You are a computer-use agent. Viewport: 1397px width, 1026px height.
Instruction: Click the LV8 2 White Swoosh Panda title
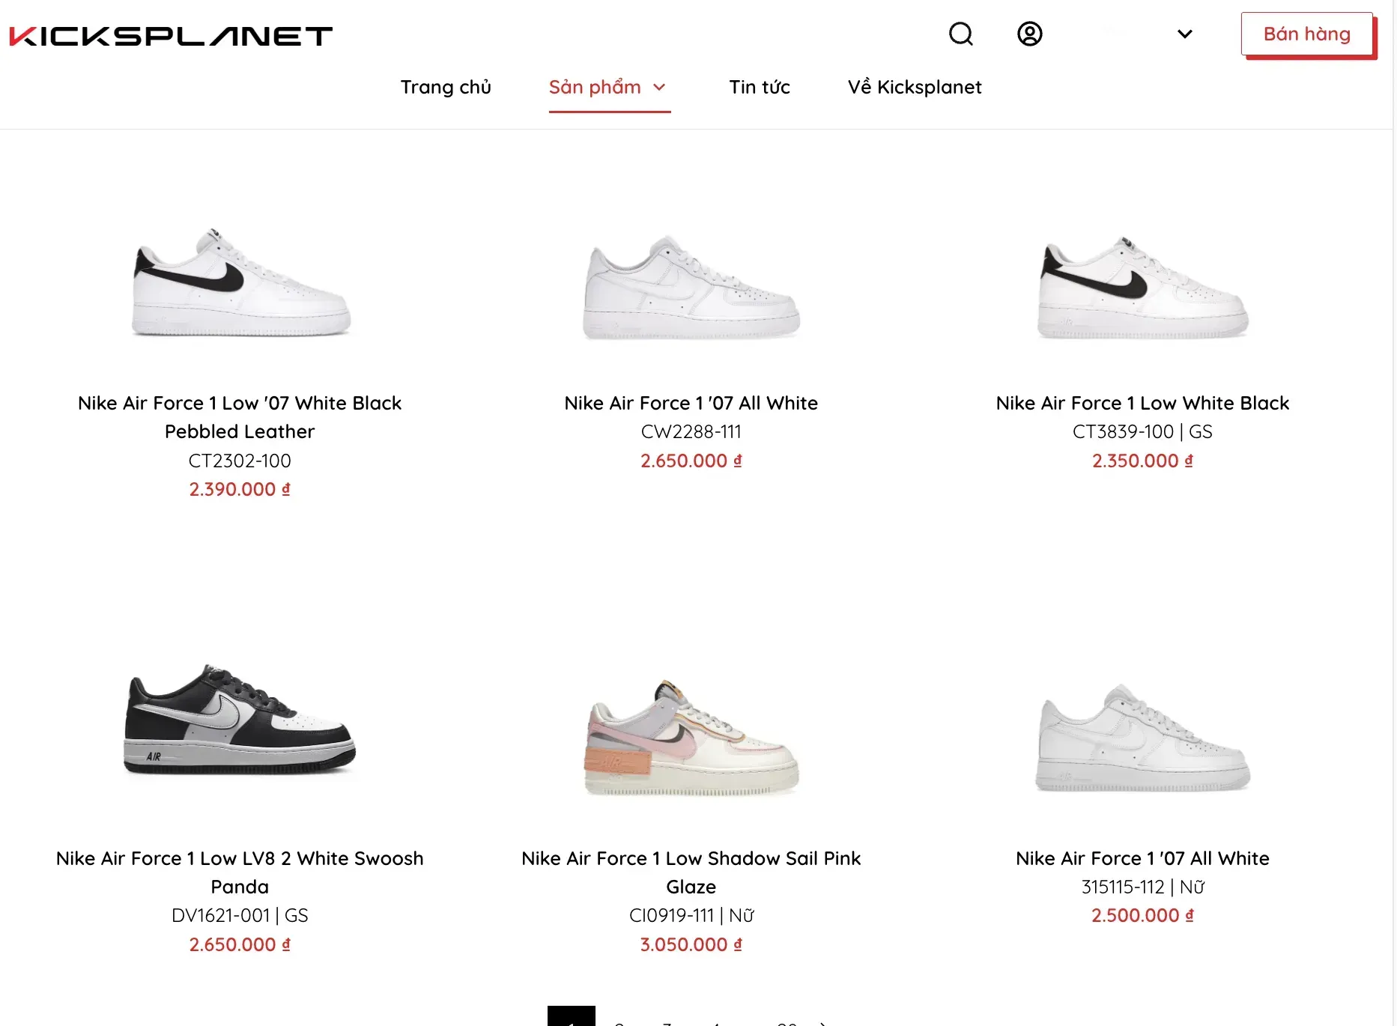click(x=240, y=872)
